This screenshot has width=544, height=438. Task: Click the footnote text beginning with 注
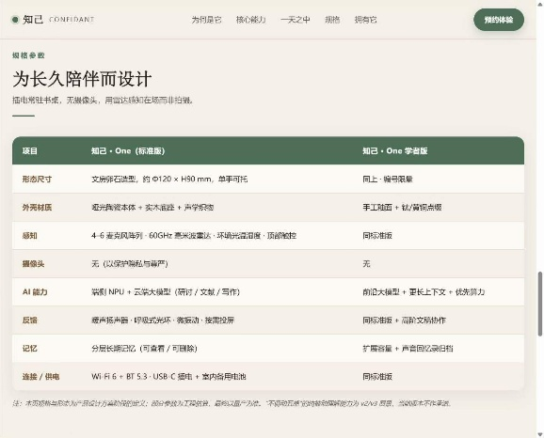point(232,403)
